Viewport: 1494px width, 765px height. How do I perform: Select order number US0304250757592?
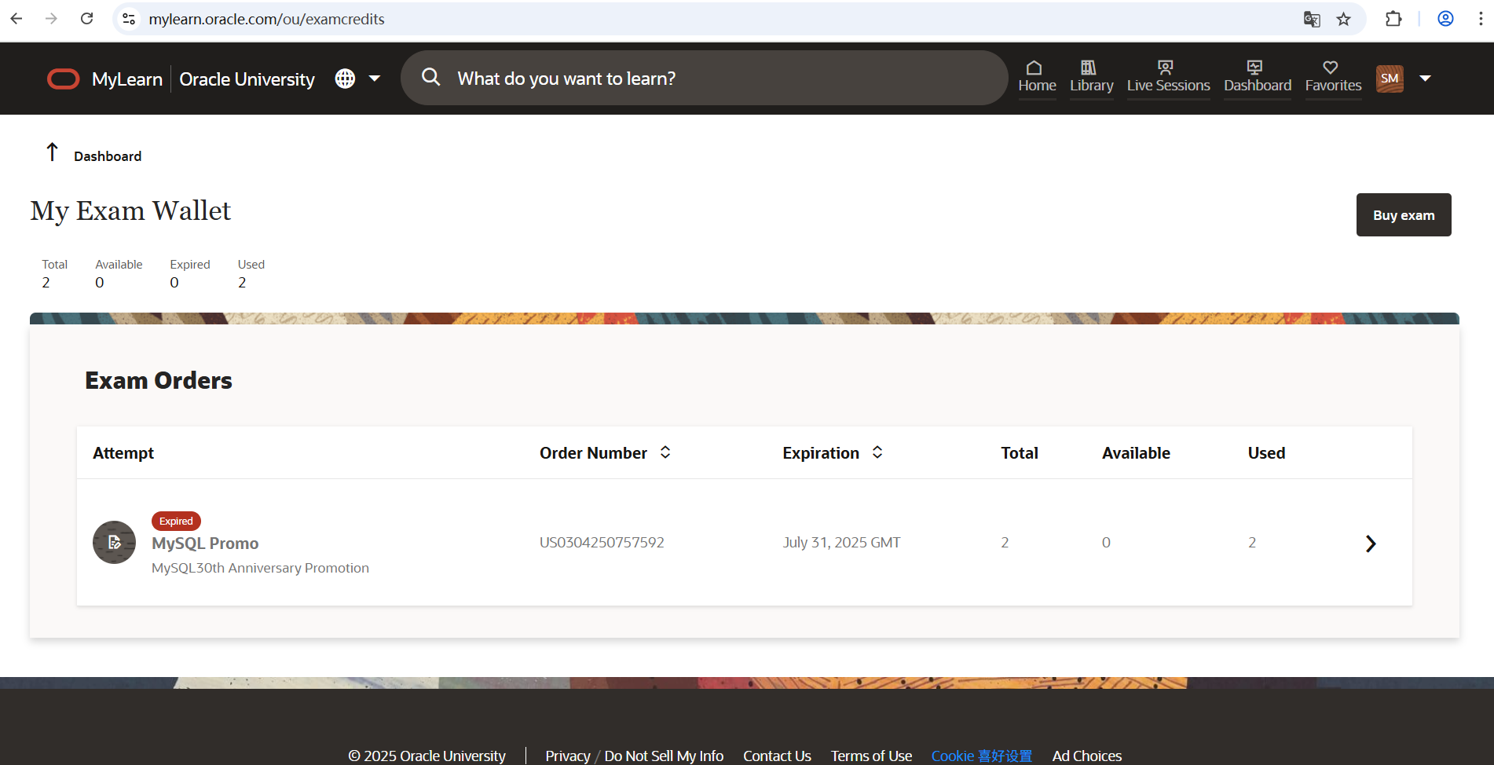pos(602,543)
